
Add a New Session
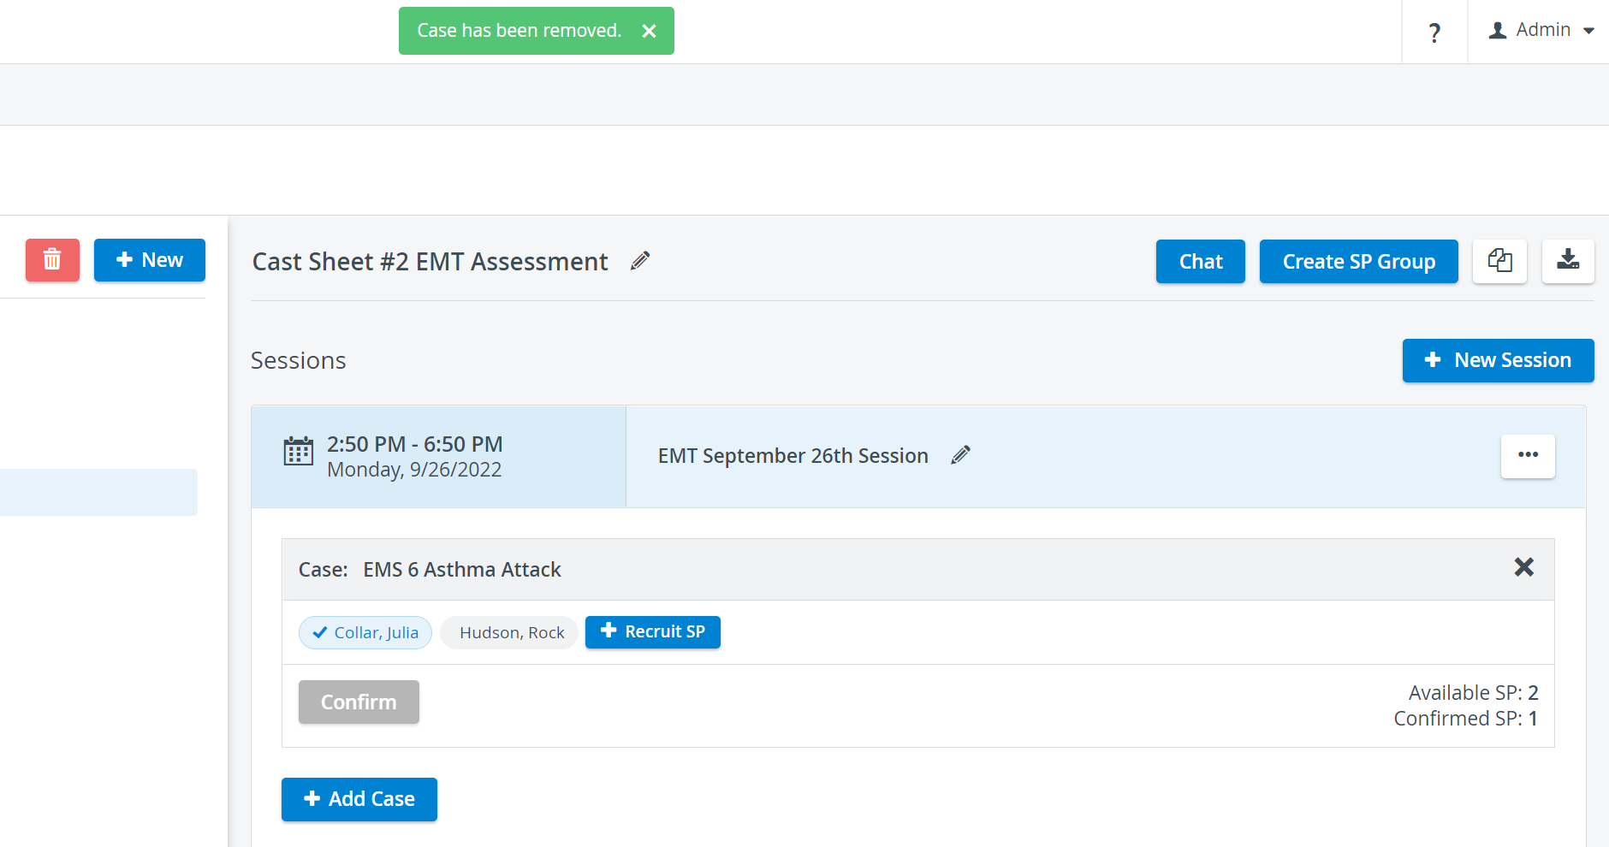1498,360
